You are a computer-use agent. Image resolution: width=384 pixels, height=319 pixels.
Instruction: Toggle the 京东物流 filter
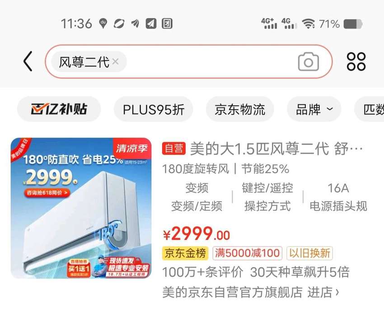tap(240, 109)
